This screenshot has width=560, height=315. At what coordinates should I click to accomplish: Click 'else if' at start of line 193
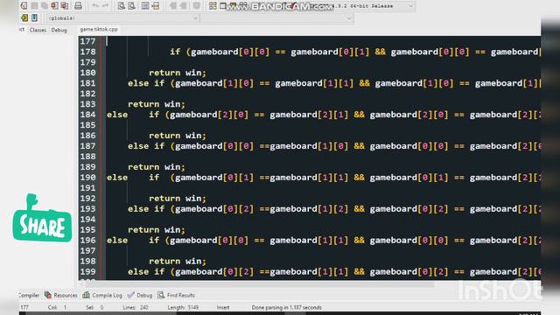(x=146, y=209)
